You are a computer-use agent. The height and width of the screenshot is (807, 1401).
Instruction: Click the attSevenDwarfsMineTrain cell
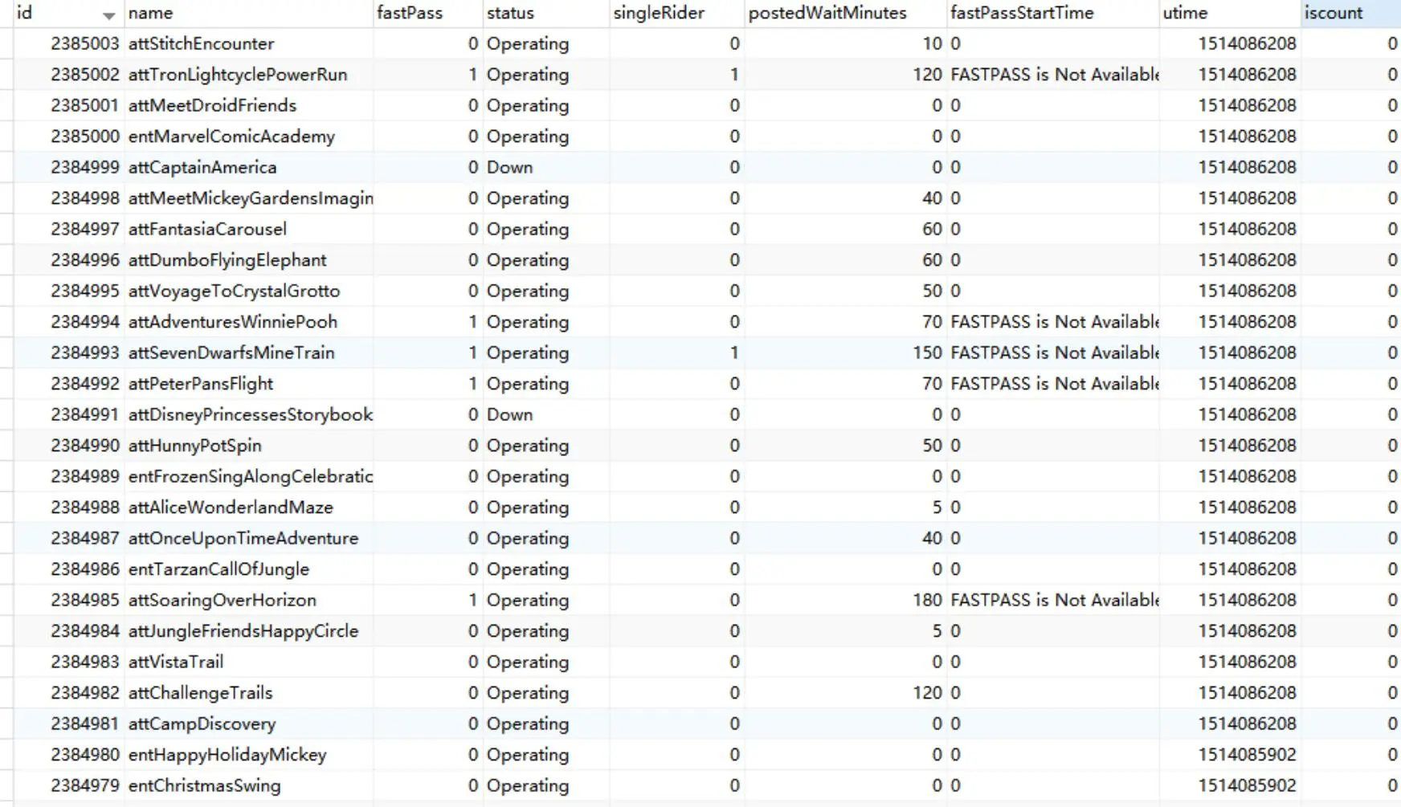click(x=249, y=353)
